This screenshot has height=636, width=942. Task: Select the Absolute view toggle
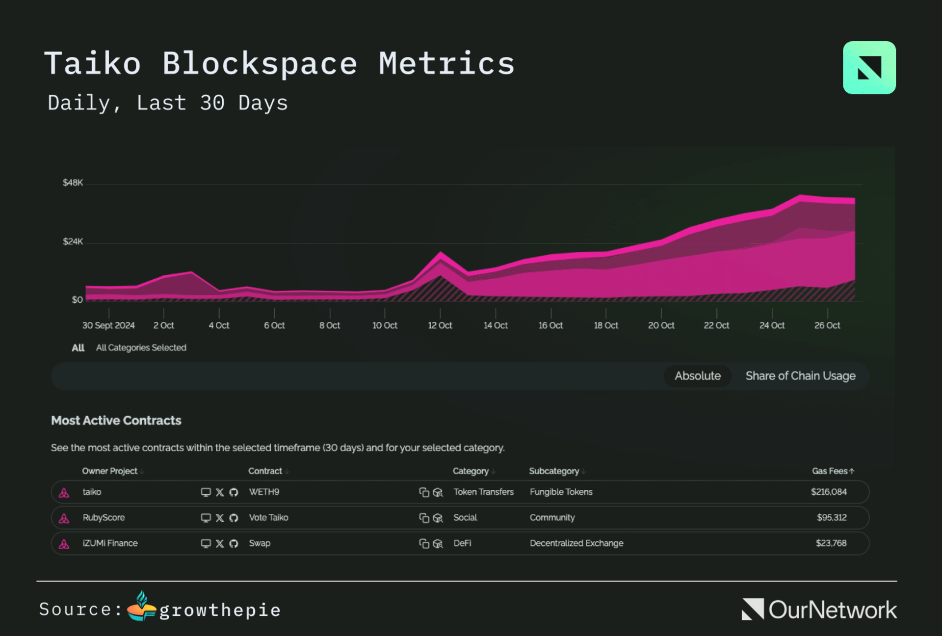click(x=697, y=375)
